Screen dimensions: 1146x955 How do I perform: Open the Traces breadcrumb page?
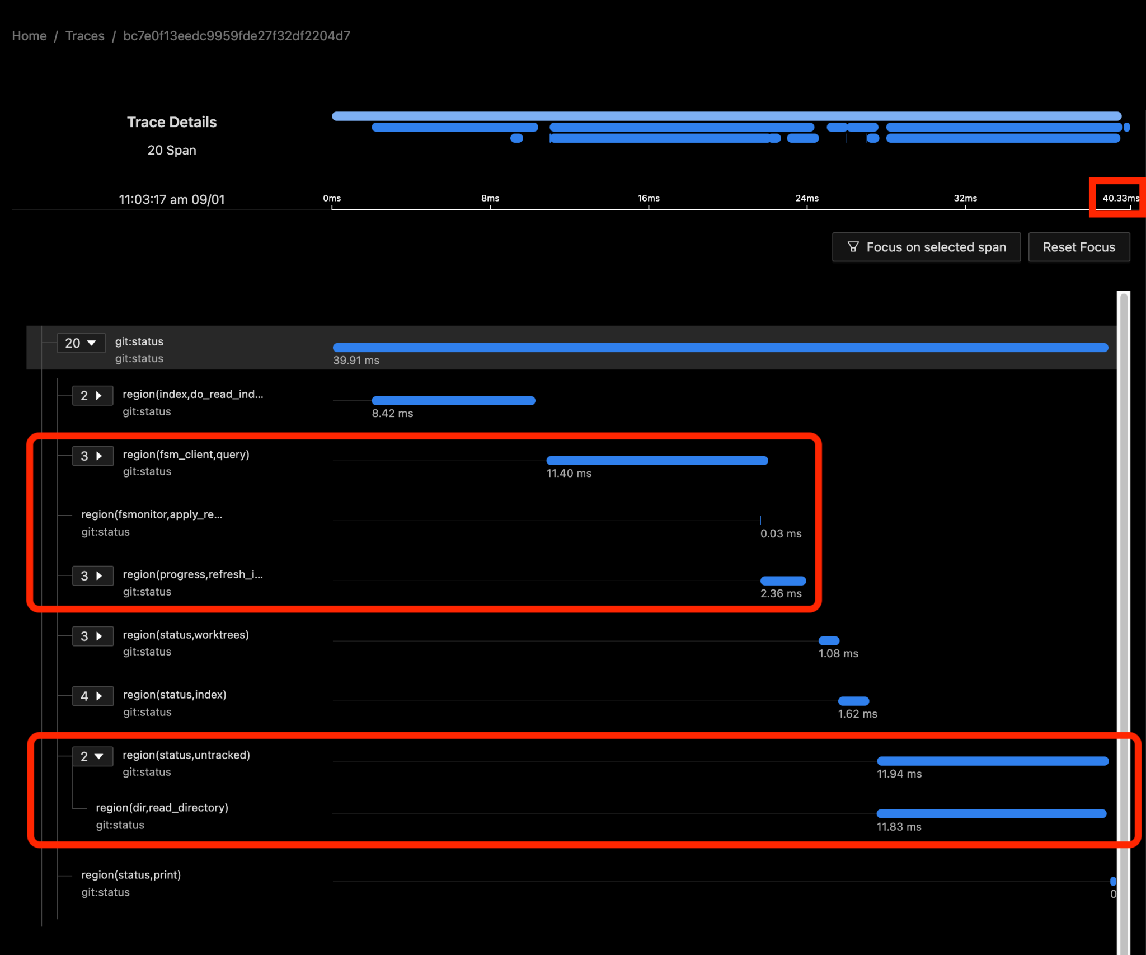tap(84, 35)
